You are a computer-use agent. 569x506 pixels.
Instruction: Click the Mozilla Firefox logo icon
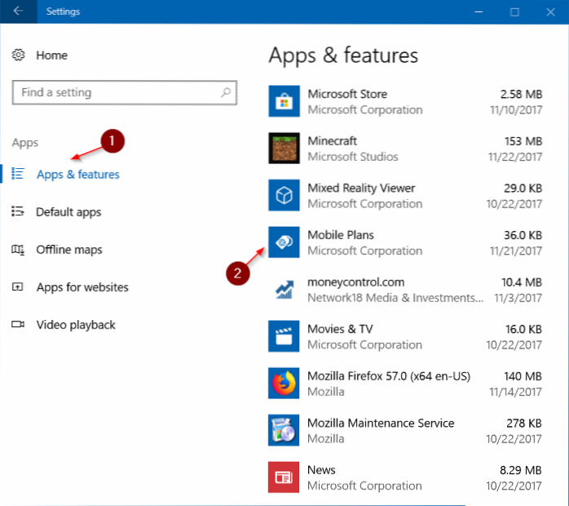284,383
